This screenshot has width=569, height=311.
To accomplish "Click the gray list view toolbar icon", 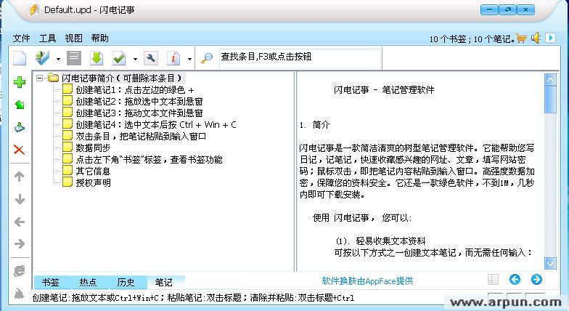I will [x=74, y=58].
